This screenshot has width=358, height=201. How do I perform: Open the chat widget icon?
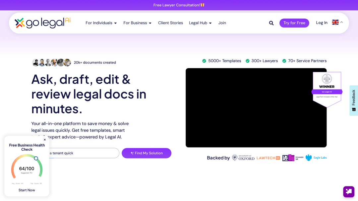tap(349, 192)
